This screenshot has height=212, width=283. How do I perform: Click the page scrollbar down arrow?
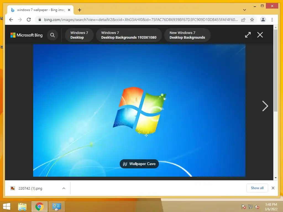(276, 178)
